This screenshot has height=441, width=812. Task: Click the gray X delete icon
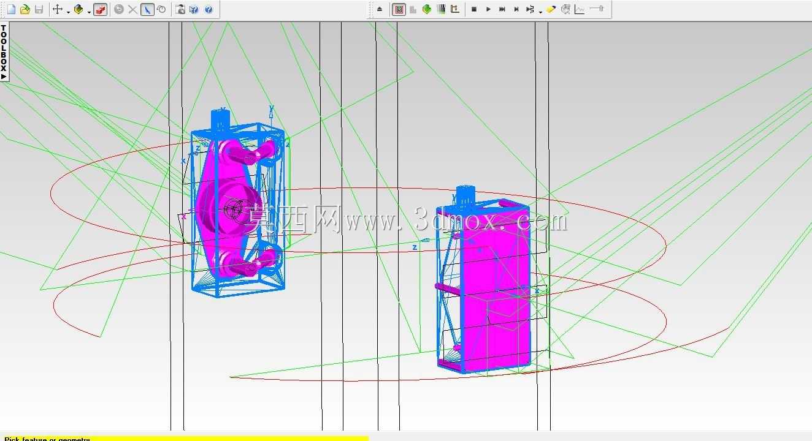(132, 9)
